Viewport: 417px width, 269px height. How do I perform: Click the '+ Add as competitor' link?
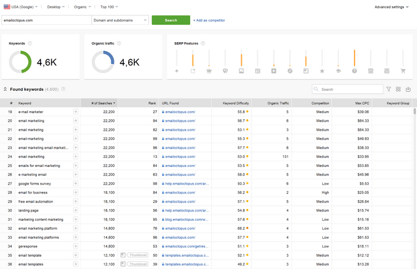coord(209,20)
